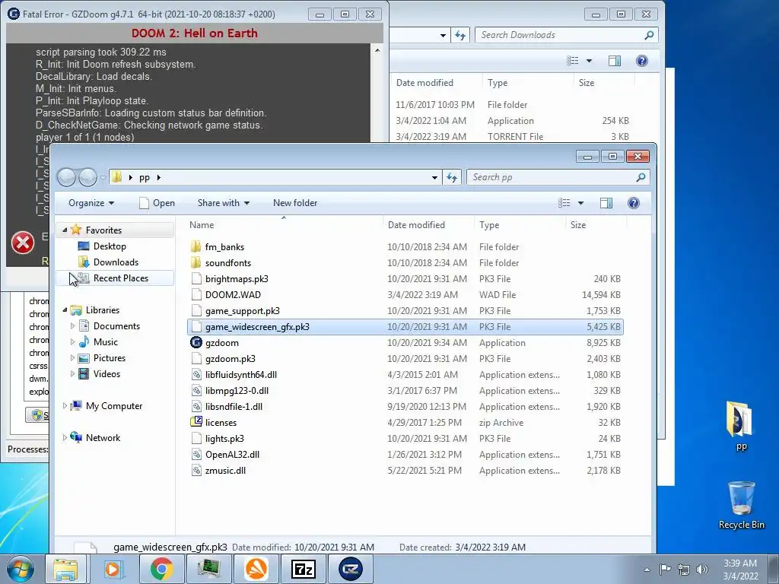Click the pp breadcrumb in address bar
Image resolution: width=779 pixels, height=584 pixels.
145,177
